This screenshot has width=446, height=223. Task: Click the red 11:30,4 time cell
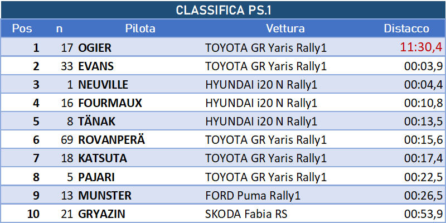(421, 47)
